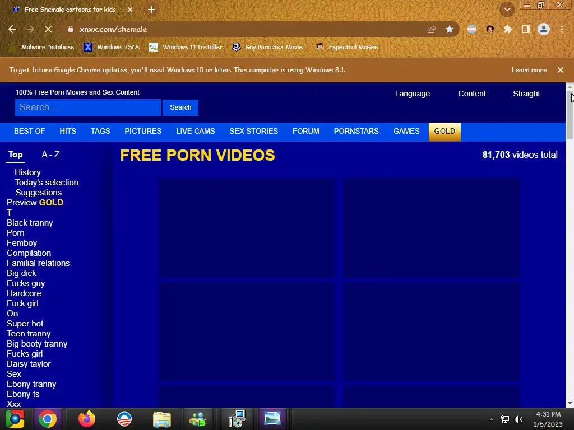Click Learn more in the update notice

coord(529,70)
